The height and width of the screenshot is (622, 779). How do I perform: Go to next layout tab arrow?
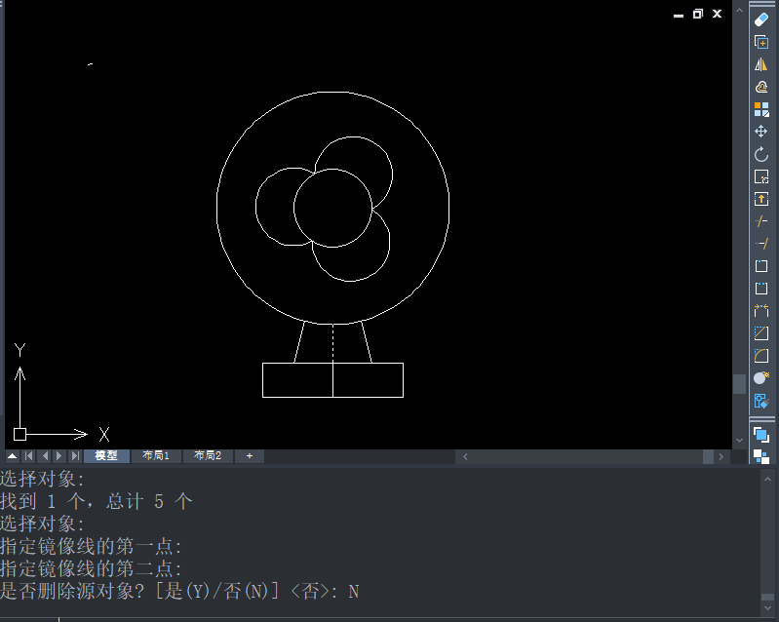click(59, 455)
